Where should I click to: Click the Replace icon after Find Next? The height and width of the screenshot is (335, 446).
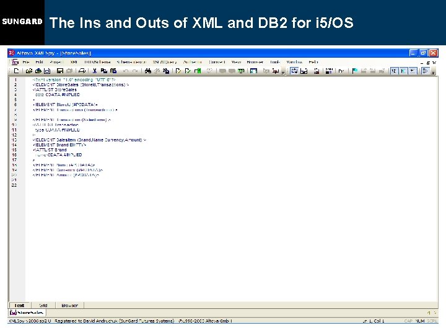(x=166, y=71)
